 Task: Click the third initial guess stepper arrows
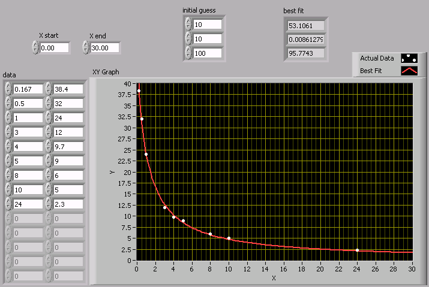coord(188,53)
